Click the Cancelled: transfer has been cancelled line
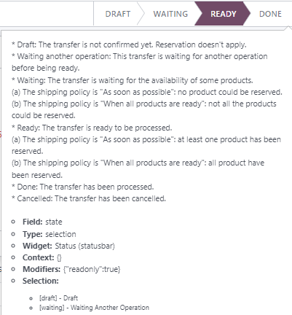 coord(89,198)
